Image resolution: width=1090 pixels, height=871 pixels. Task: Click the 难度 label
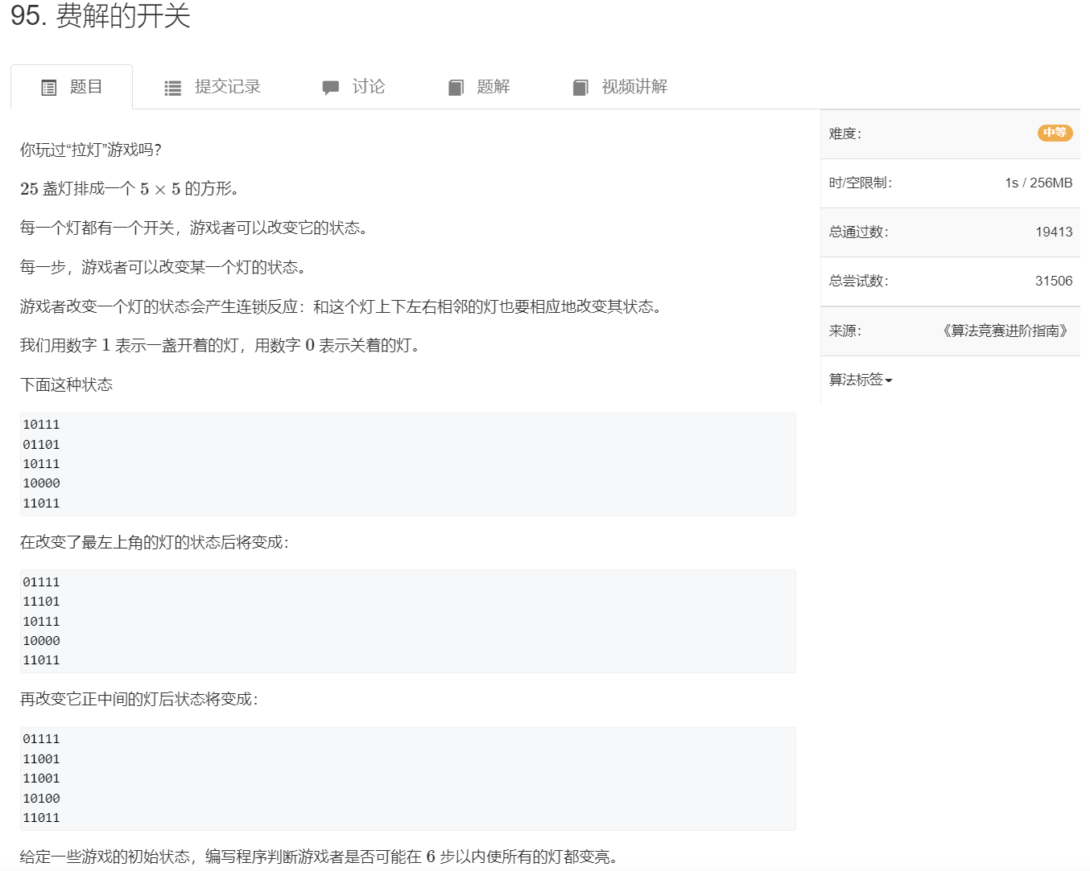[845, 134]
